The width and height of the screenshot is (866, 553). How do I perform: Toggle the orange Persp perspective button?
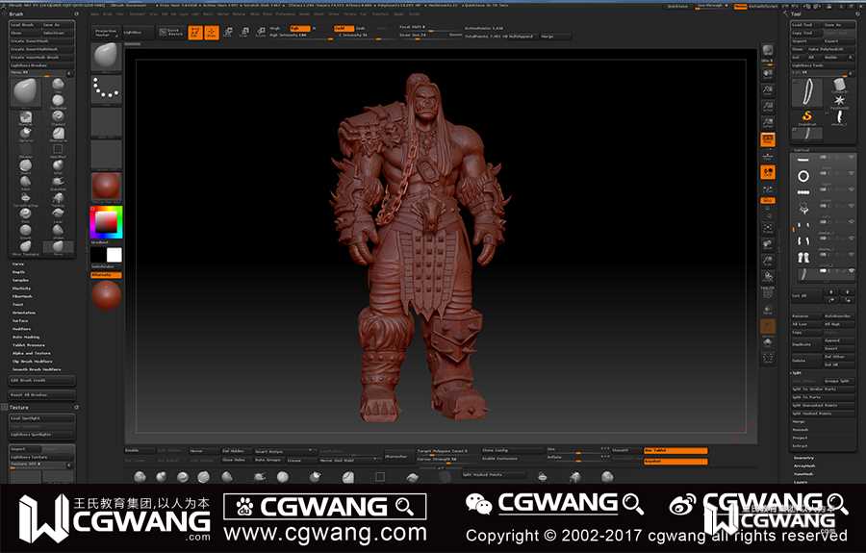pos(768,139)
